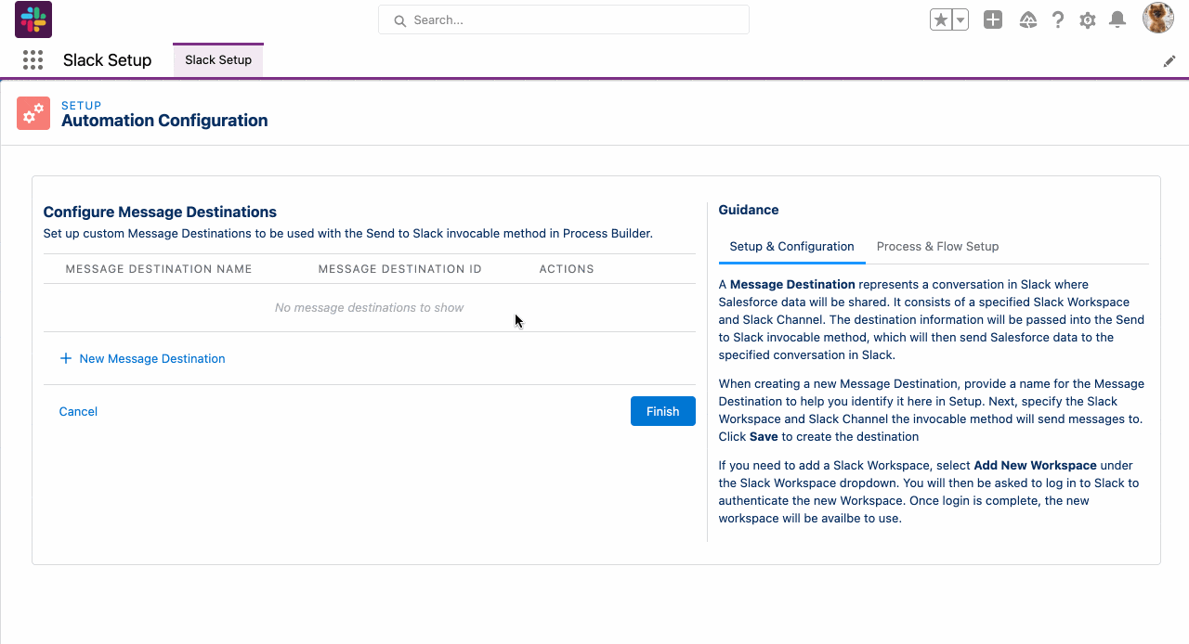
Task: Open the Trailhead guidance icon
Action: coord(1027,19)
